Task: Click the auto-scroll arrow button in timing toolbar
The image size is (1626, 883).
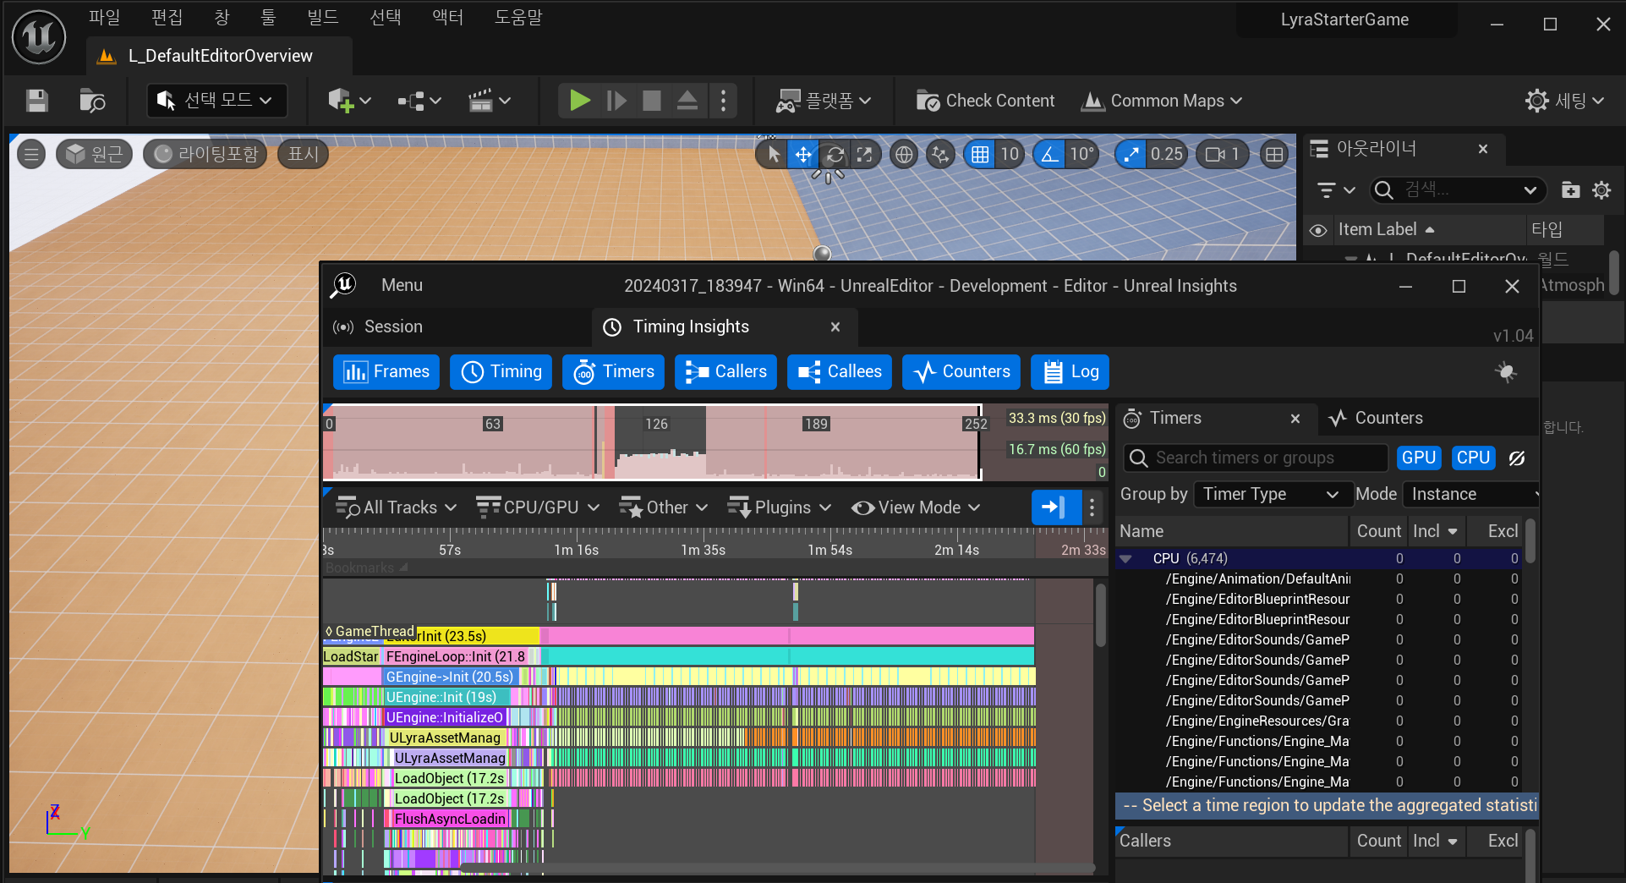Action: pyautogui.click(x=1054, y=507)
